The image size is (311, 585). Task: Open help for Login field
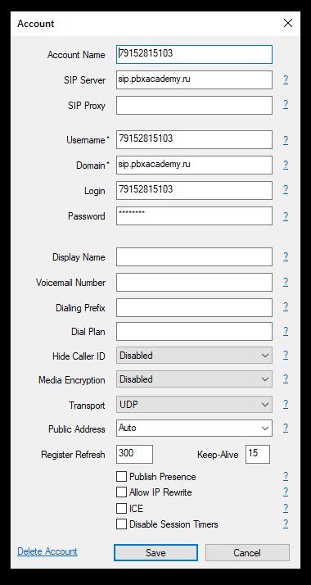pyautogui.click(x=286, y=189)
